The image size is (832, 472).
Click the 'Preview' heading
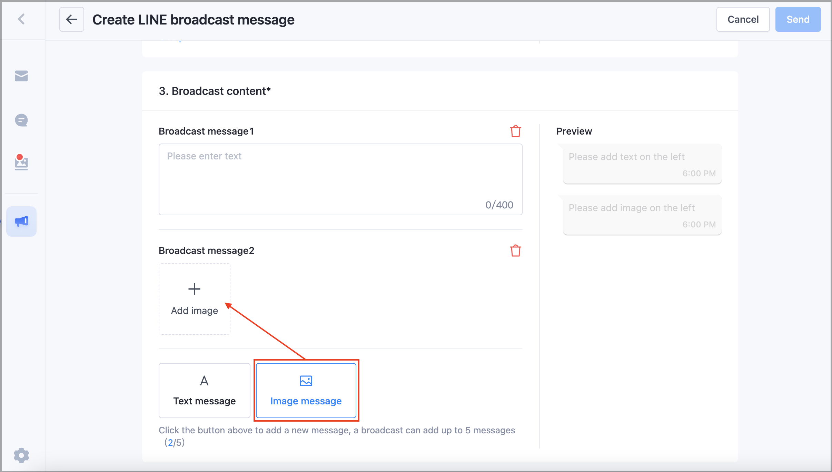pos(574,131)
